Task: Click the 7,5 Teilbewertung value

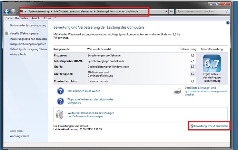Action: point(192,61)
